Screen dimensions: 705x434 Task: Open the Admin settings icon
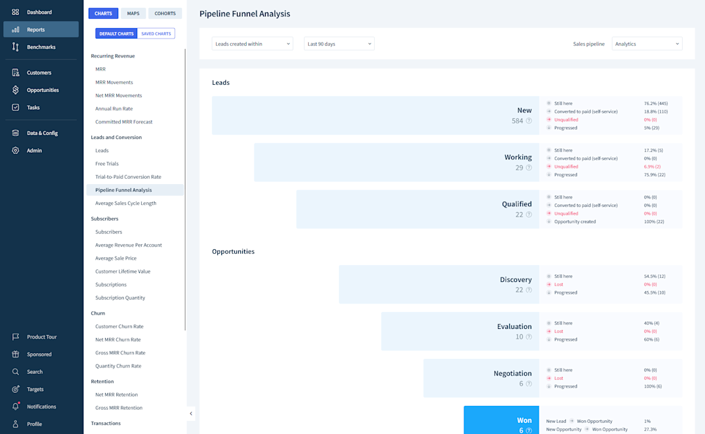[15, 150]
